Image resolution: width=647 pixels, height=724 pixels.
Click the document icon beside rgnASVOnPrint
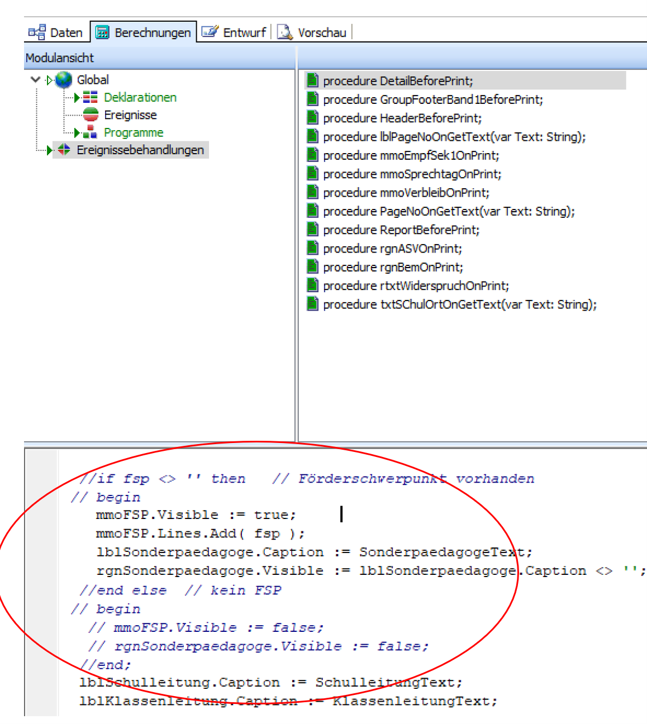tap(313, 248)
